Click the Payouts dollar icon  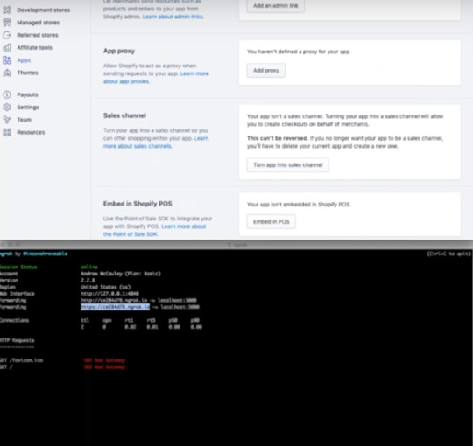point(7,94)
